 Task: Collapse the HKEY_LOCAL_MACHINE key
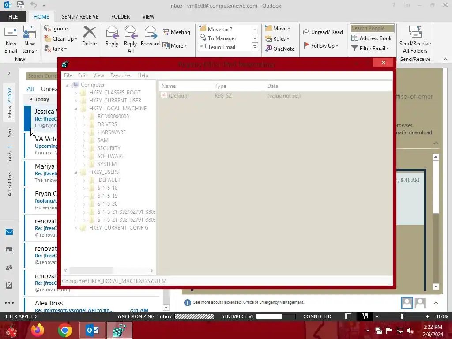(75, 109)
